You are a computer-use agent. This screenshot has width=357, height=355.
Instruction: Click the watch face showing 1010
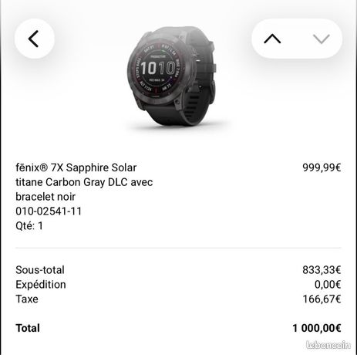[157, 69]
